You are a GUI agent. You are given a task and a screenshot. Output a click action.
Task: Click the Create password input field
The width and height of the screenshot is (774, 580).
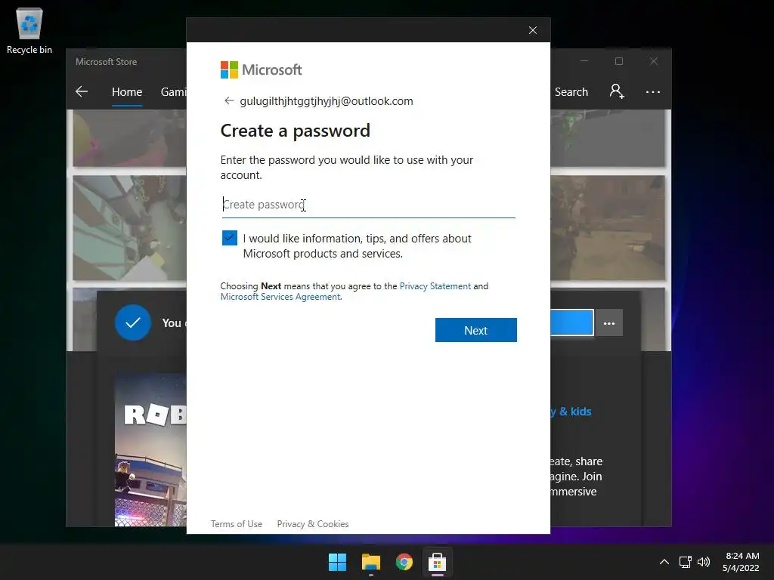coord(368,205)
